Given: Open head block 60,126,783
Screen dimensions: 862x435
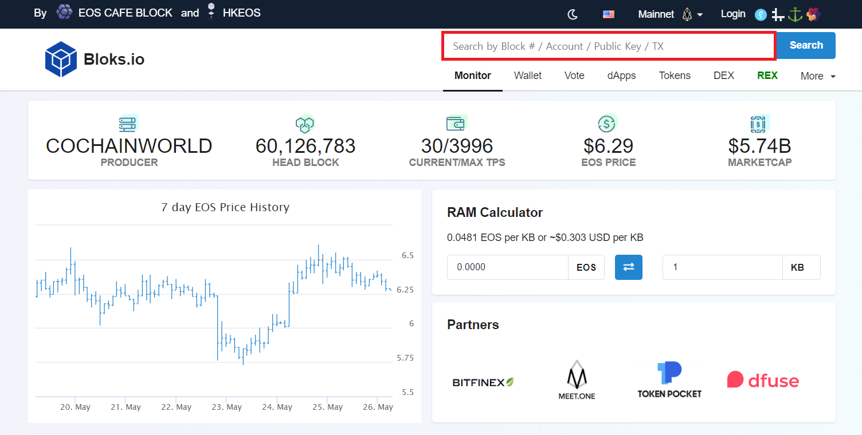Looking at the screenshot, I should pos(305,146).
